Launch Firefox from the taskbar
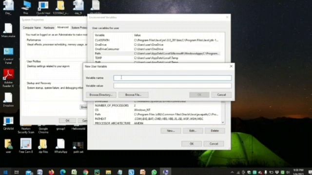 pyautogui.click(x=51, y=172)
